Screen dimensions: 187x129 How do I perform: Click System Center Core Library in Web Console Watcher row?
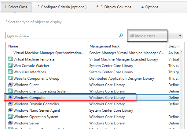[x=111, y=66]
